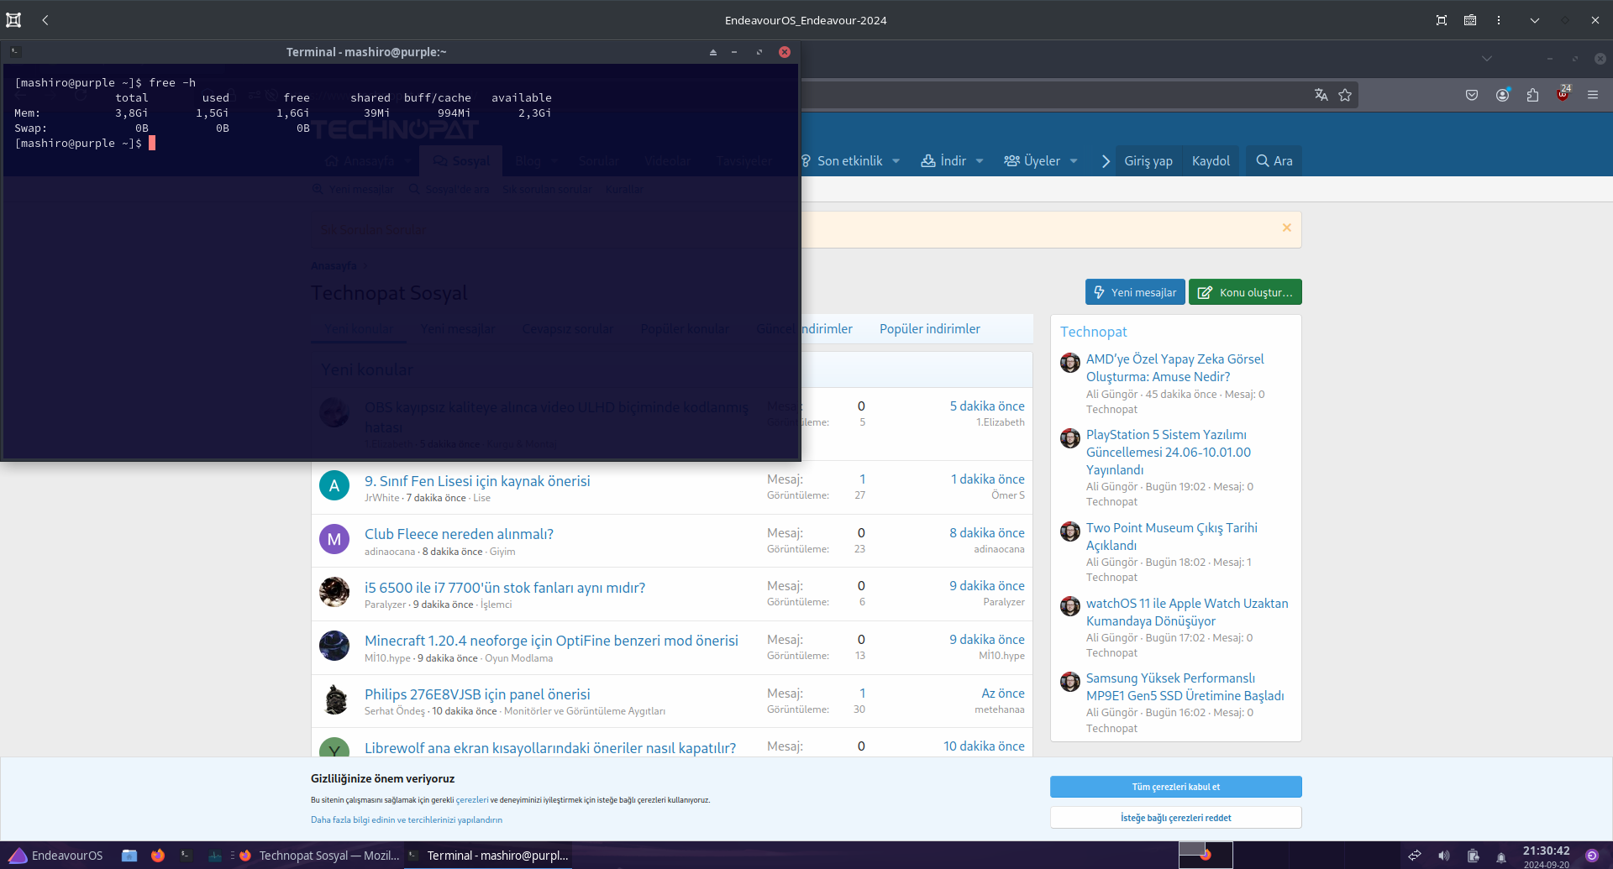Screen dimensions: 1613x869
Task: Open the watchOS 11 Apple Watch article
Action: pos(1187,612)
